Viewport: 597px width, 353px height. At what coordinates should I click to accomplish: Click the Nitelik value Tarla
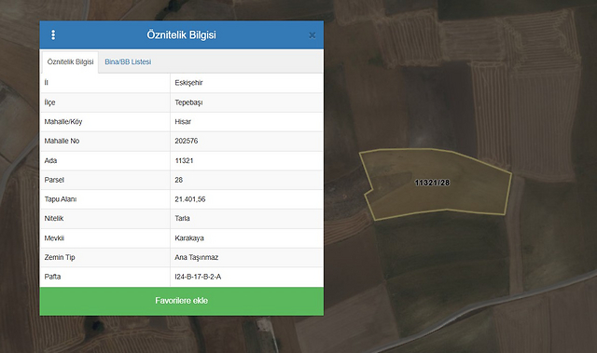coord(182,219)
